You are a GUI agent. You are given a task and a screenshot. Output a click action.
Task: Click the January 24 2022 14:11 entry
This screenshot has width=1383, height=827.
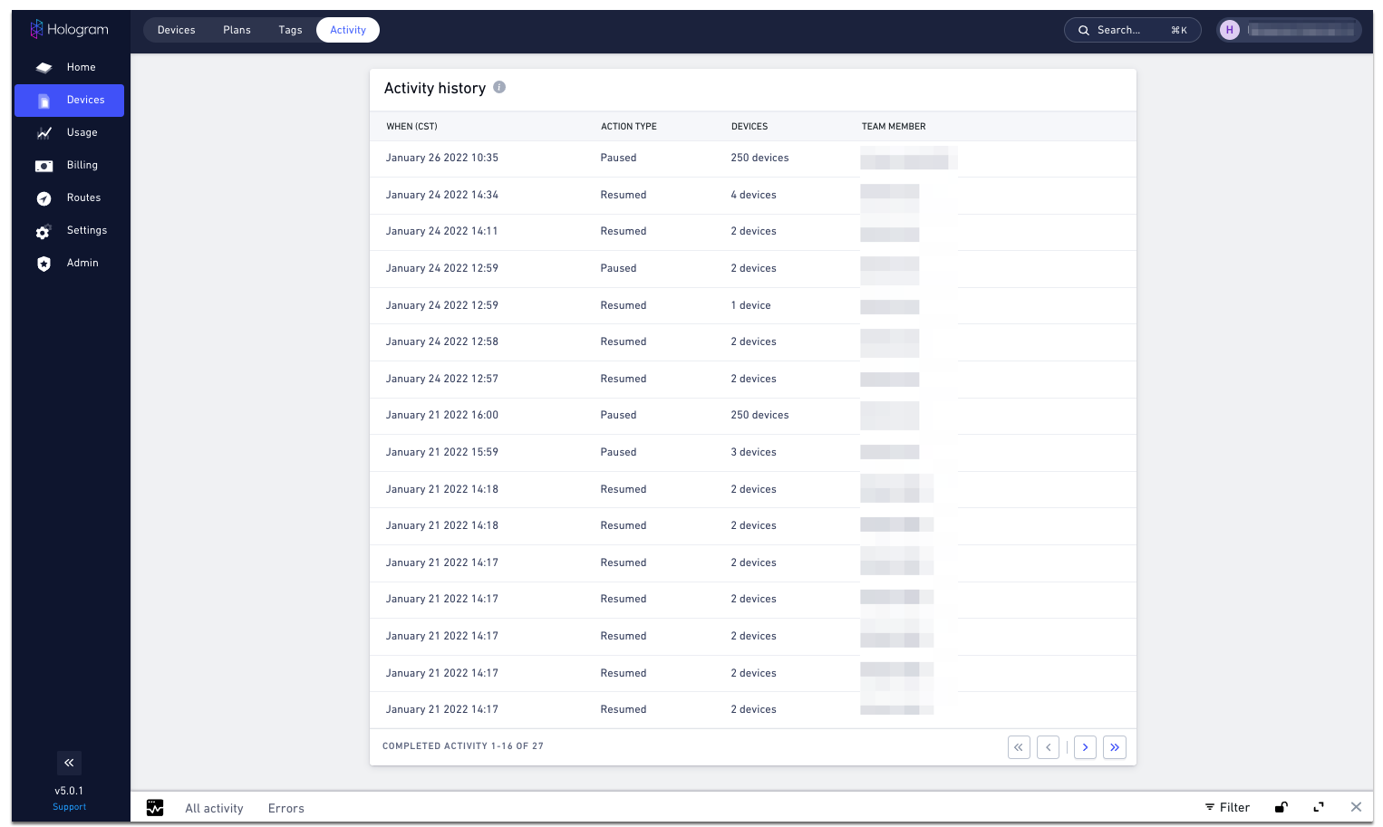(442, 231)
